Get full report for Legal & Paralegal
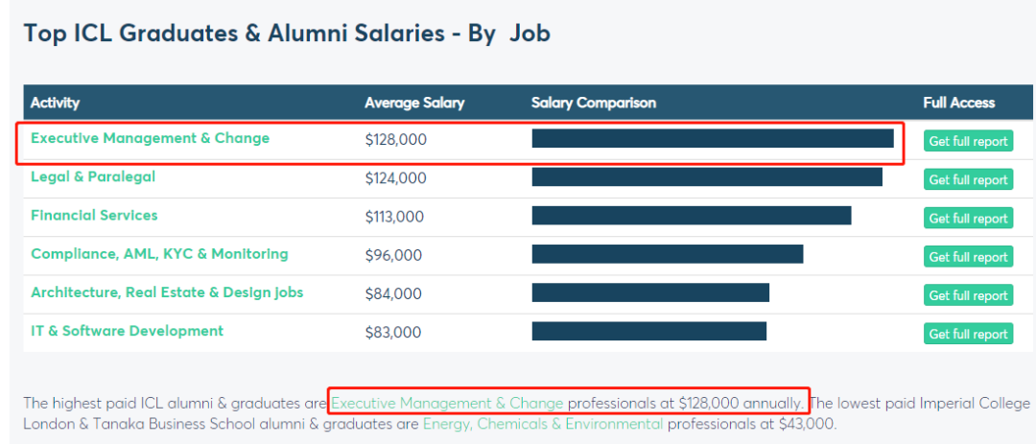This screenshot has width=1036, height=444. [968, 179]
